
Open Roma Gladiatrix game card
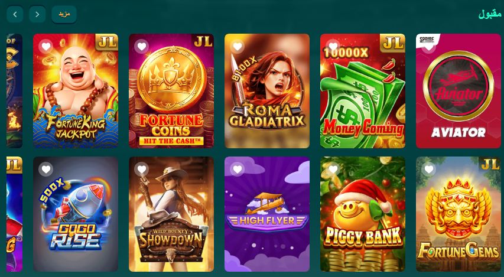267,91
